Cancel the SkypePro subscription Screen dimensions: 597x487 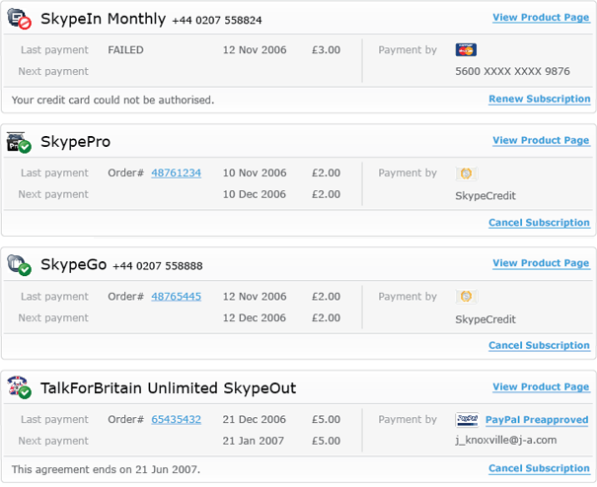click(x=539, y=223)
